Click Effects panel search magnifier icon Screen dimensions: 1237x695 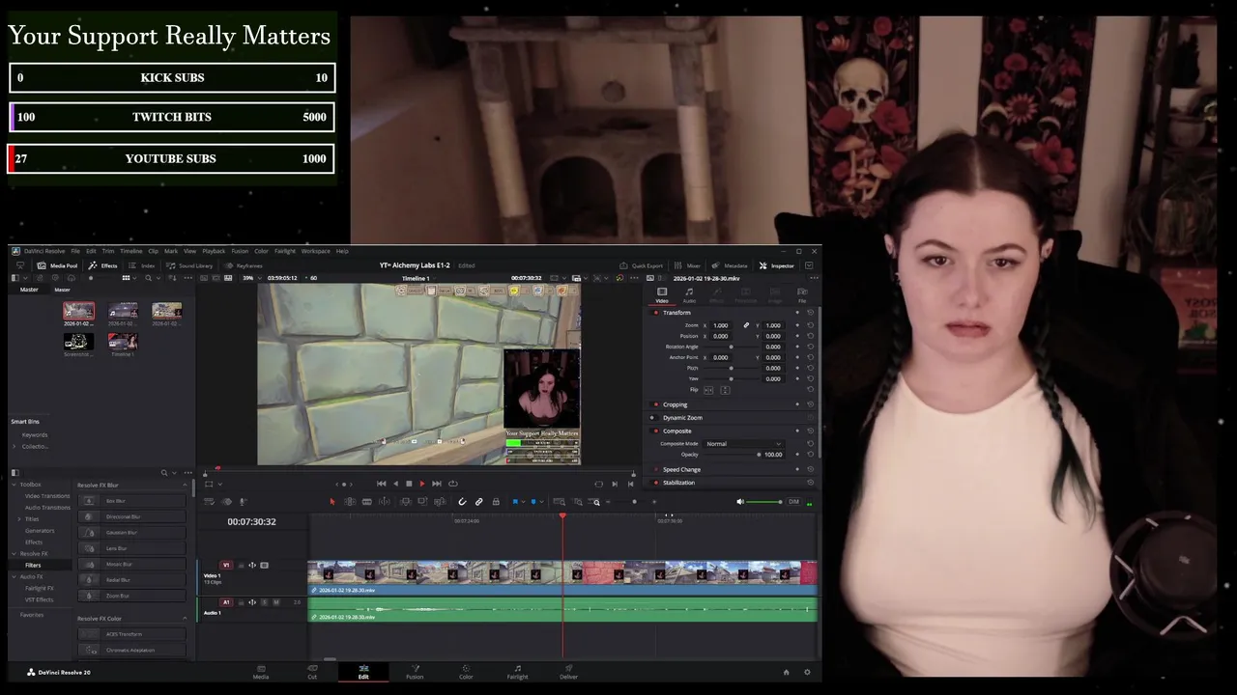click(164, 473)
